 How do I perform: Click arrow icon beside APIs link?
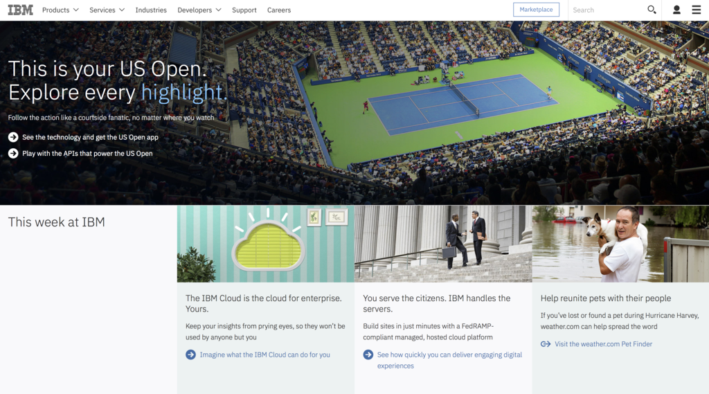coord(13,153)
